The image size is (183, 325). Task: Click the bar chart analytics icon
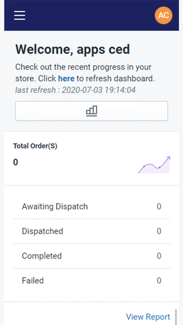91,111
